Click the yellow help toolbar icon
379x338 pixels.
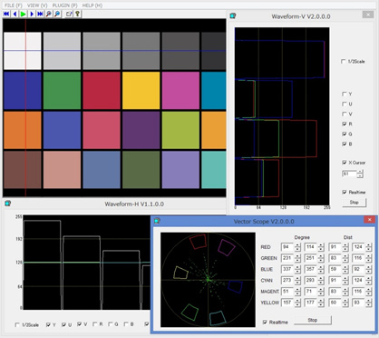pyautogui.click(x=78, y=14)
